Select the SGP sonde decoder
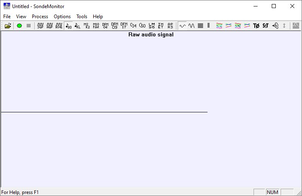302x196 pixels. [x=40, y=25]
